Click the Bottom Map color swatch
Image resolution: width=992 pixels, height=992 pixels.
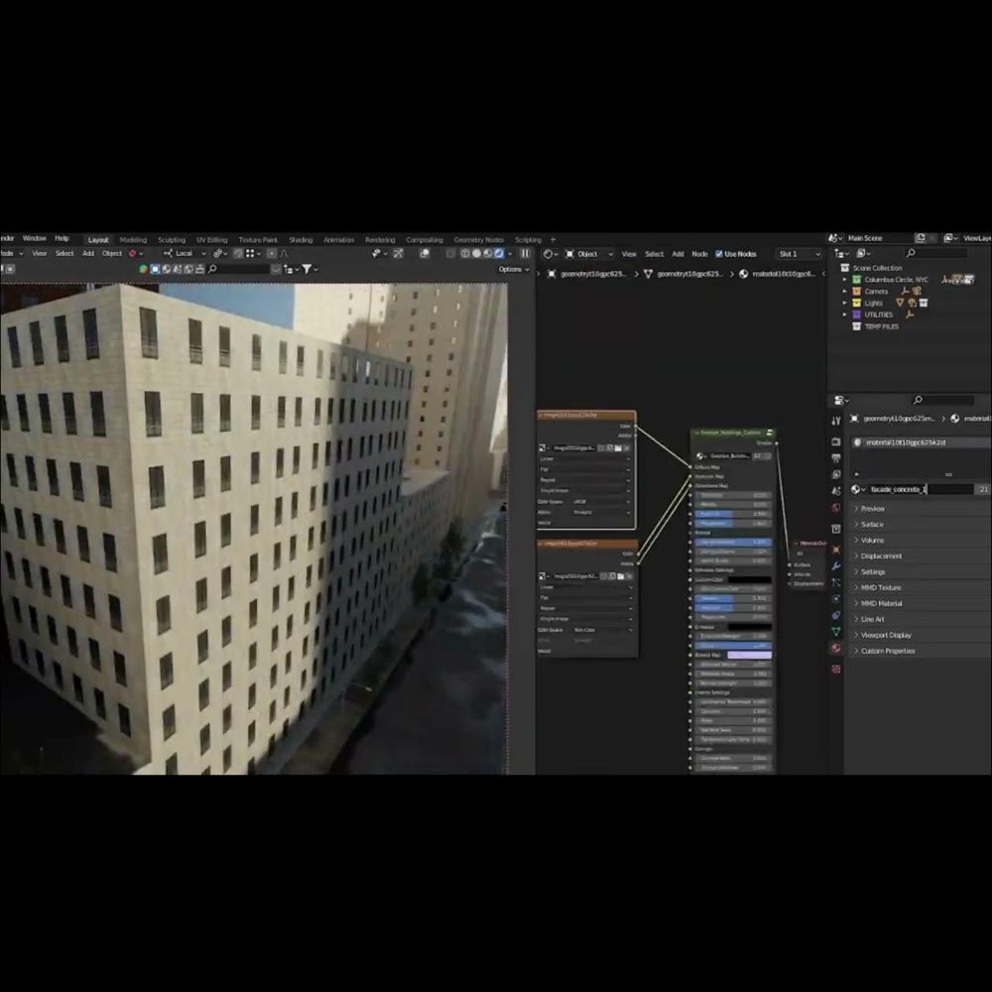click(749, 655)
